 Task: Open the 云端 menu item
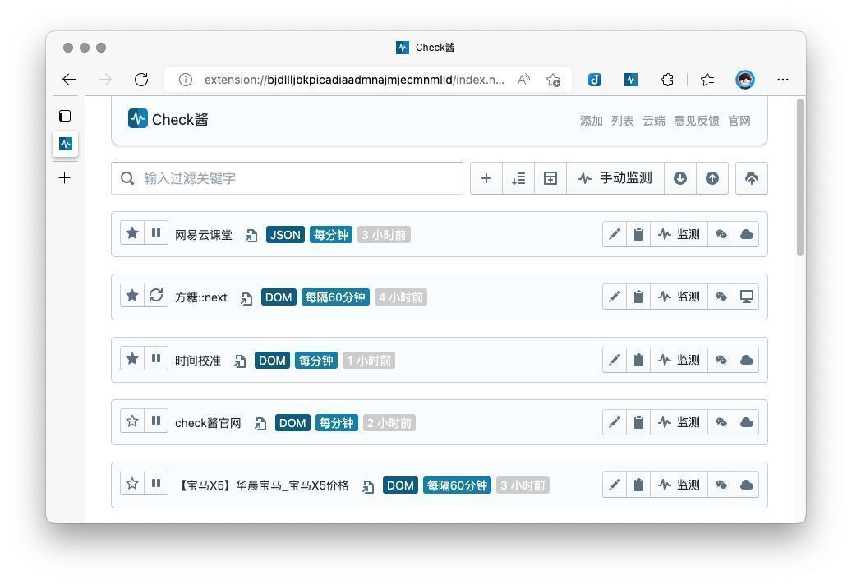(x=654, y=120)
